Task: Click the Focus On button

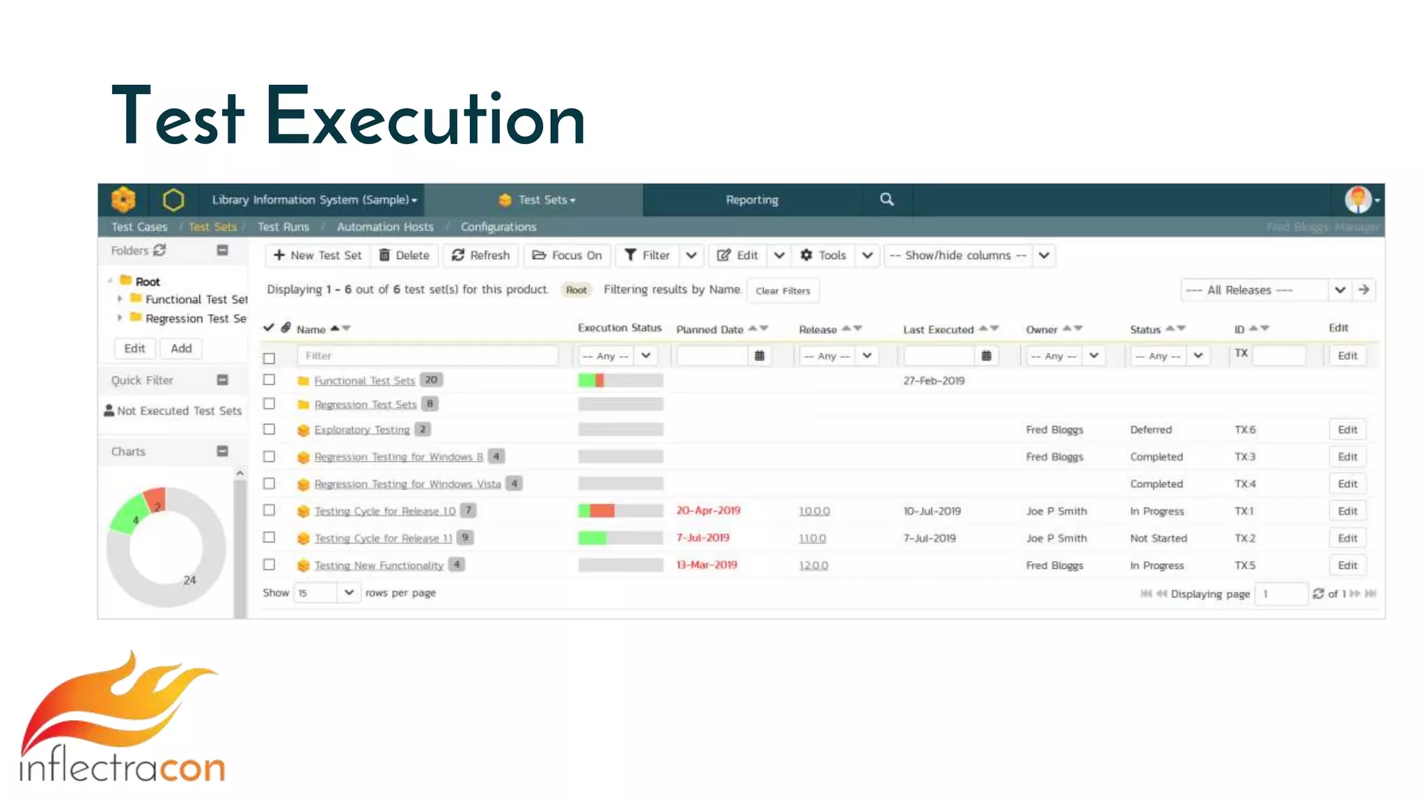Action: pyautogui.click(x=567, y=255)
